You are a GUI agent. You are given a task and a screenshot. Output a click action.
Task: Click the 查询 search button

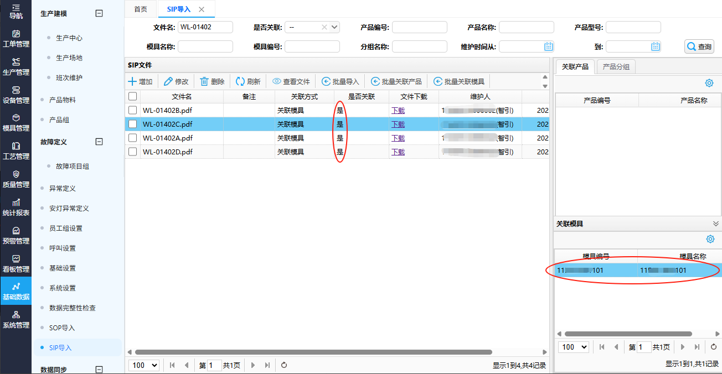click(699, 47)
